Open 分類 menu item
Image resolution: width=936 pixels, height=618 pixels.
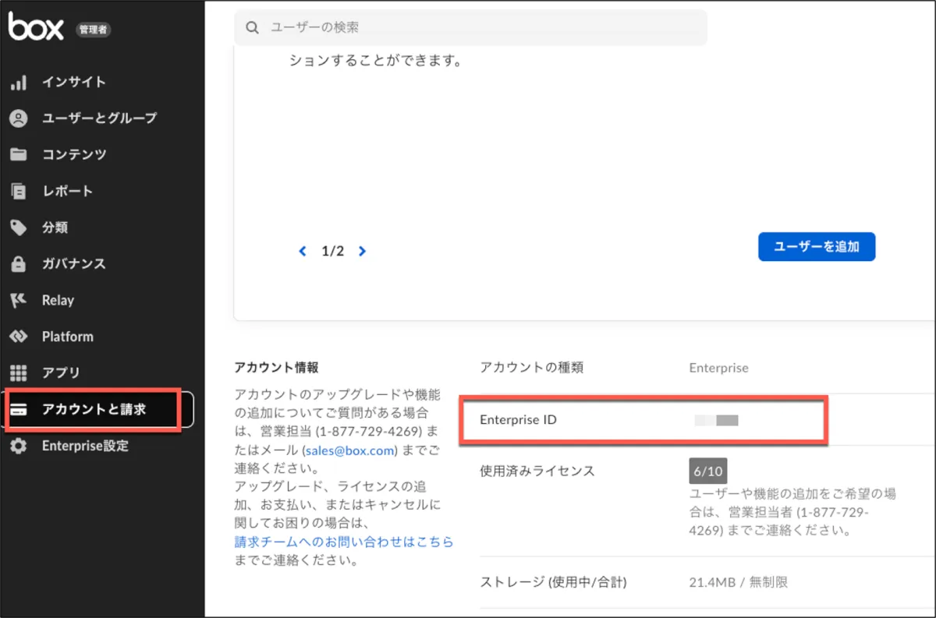[x=55, y=228]
